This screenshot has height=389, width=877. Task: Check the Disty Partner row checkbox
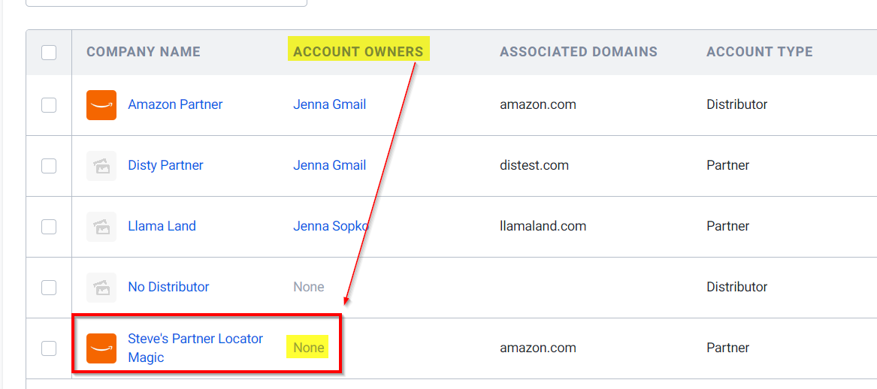click(x=49, y=166)
